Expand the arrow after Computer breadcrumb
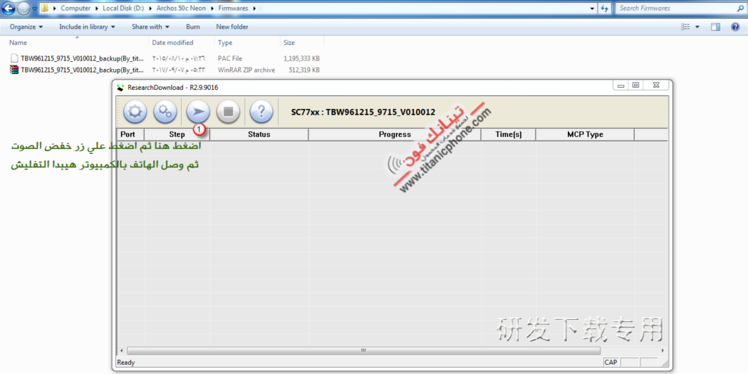Screen dimensions: 748x374 point(95,8)
